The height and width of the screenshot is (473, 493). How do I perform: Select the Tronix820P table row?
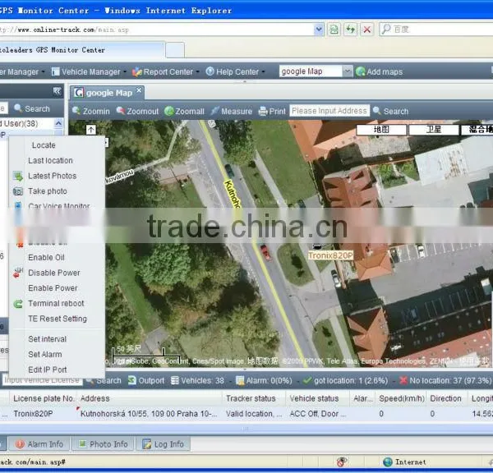(246, 414)
